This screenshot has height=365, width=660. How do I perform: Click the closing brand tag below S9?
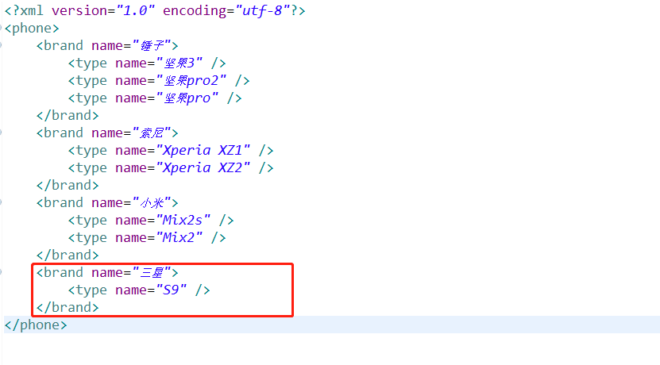pos(68,307)
